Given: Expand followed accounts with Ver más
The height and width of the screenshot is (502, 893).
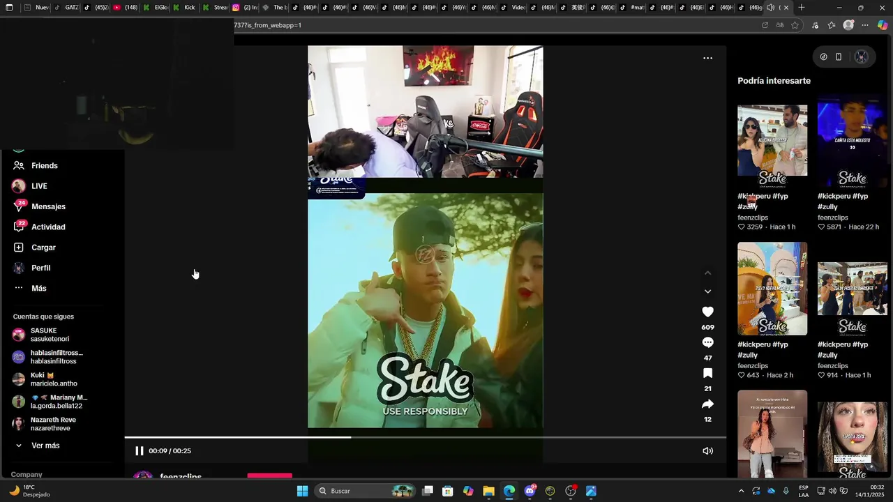Looking at the screenshot, I should [x=45, y=446].
